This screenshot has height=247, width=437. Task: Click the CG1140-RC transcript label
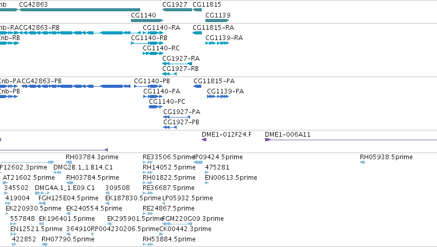tap(161, 48)
